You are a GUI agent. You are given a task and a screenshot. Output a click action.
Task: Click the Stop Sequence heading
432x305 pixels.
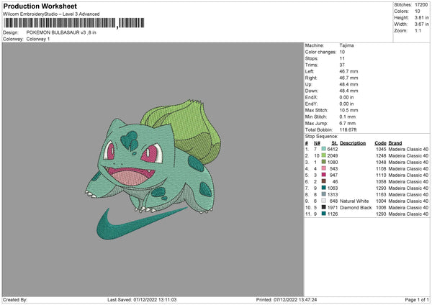pyautogui.click(x=321, y=136)
